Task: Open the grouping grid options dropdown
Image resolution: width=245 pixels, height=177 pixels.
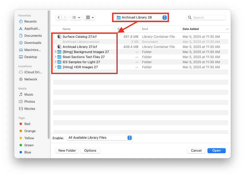Action: pos(90,17)
